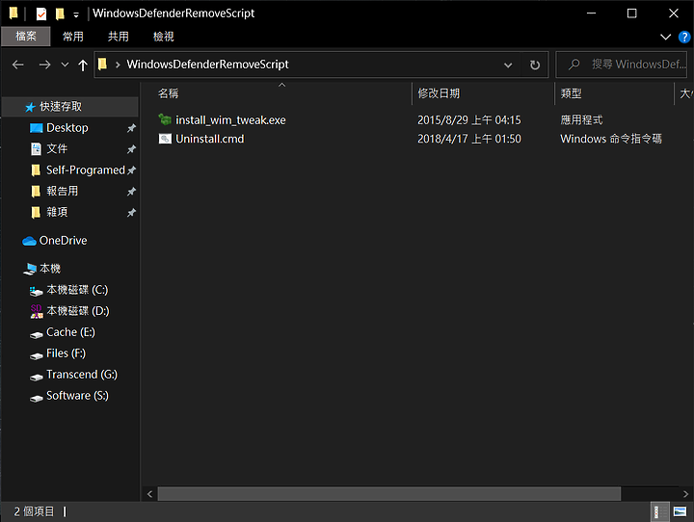
Task: Open OneDrive in the navigation pane
Action: [63, 241]
